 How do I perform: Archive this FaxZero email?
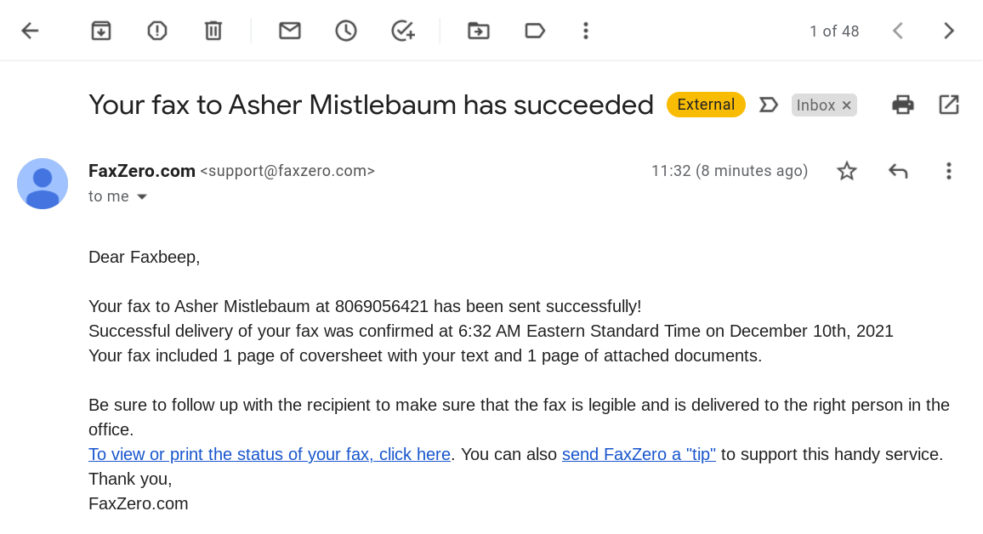(x=100, y=30)
